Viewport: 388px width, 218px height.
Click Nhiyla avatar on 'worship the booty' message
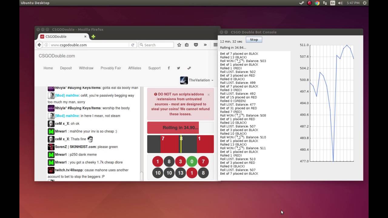click(51, 108)
